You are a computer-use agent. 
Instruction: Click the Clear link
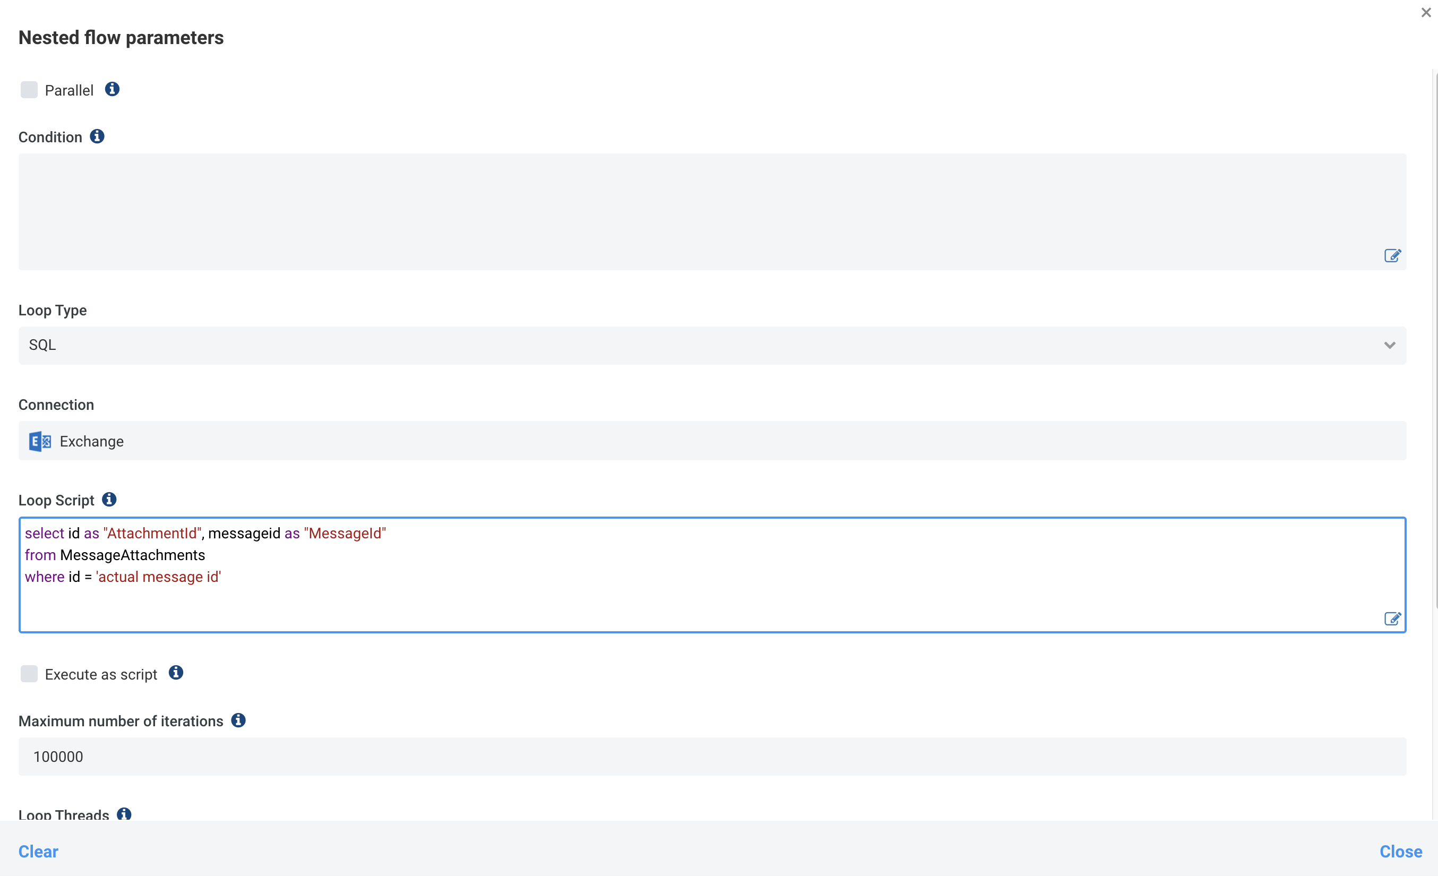tap(38, 852)
